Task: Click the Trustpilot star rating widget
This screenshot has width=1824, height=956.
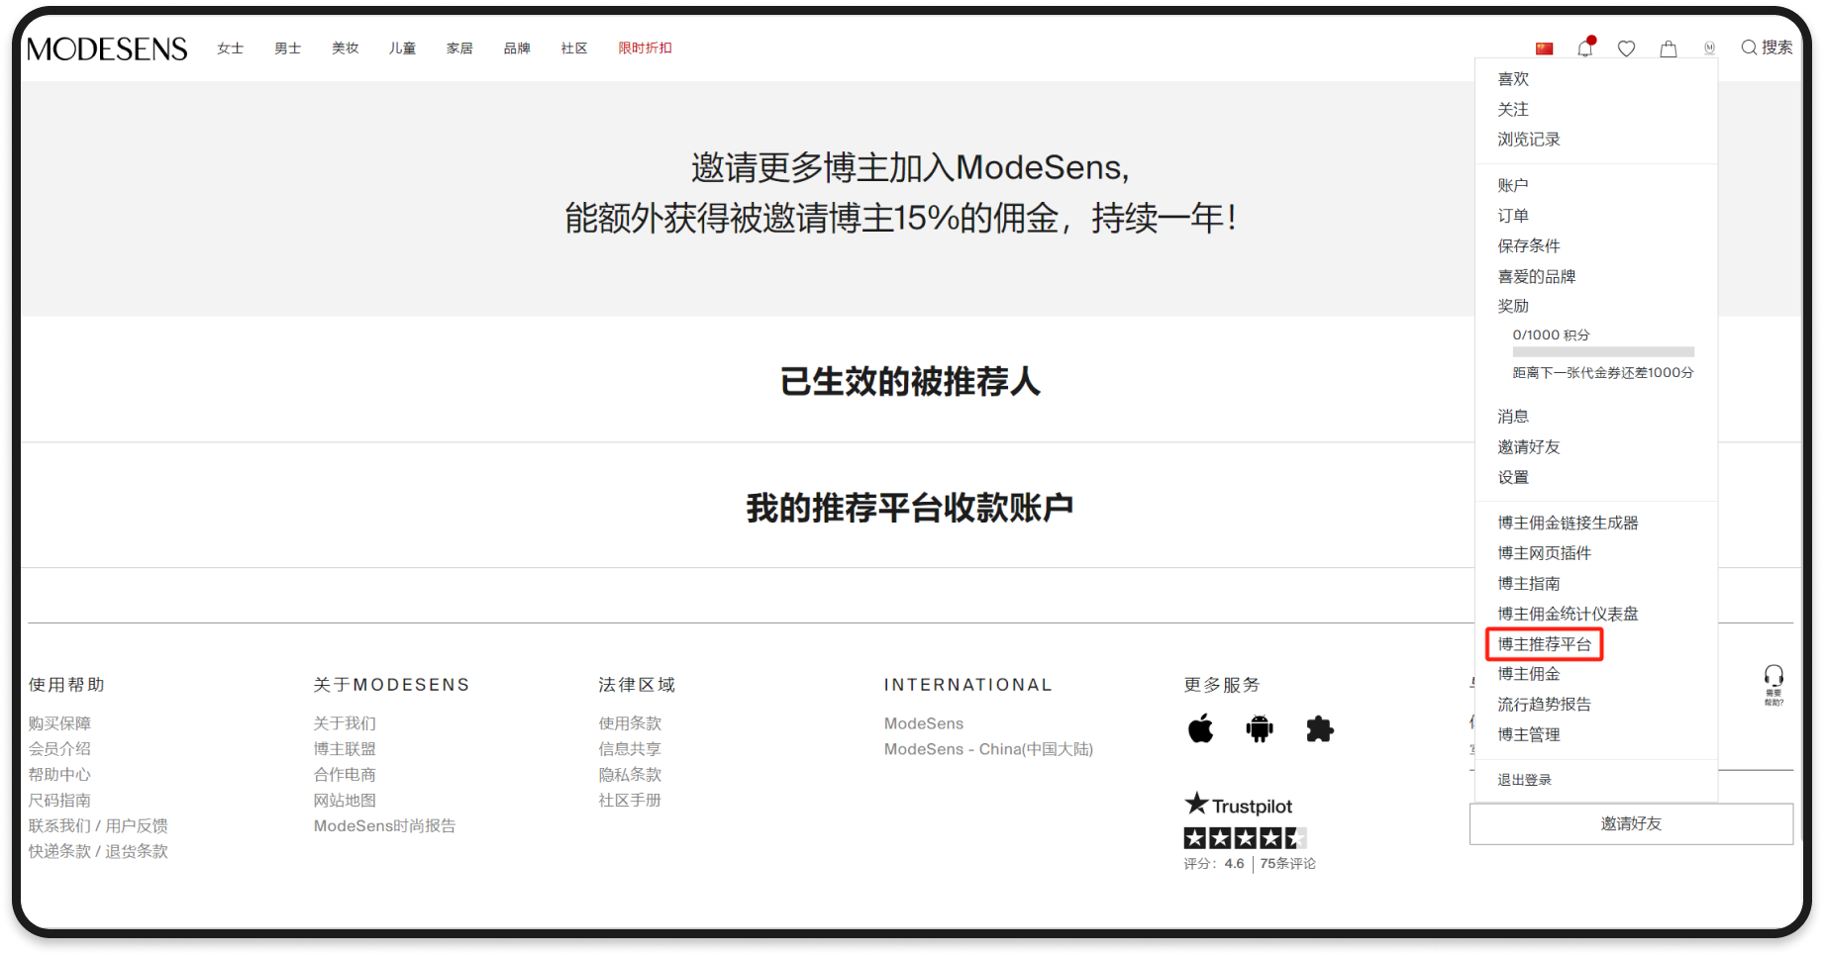Action: coord(1245,838)
